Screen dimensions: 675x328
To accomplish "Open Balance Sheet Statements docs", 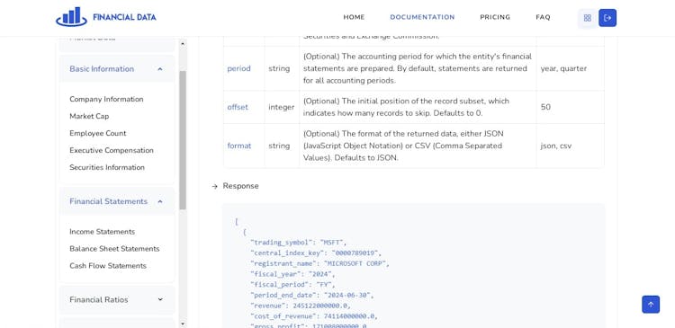I will point(114,249).
